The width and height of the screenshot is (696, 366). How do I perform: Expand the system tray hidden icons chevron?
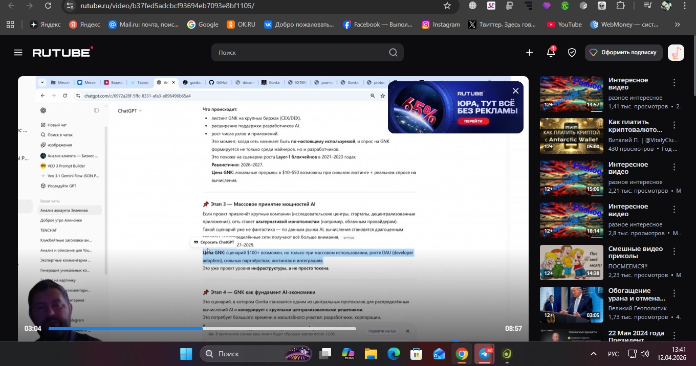pyautogui.click(x=594, y=354)
